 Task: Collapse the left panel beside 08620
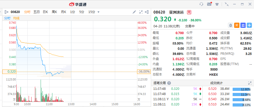[x=6, y=12]
